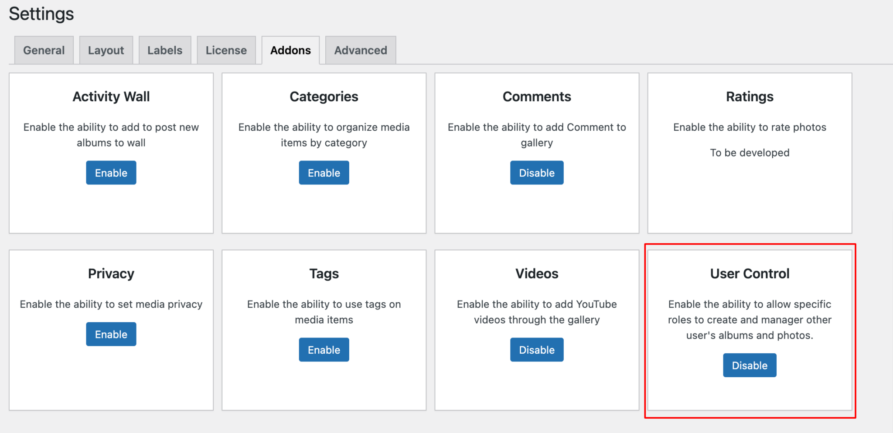Switch to the General tab
Image resolution: width=893 pixels, height=433 pixels.
(44, 50)
